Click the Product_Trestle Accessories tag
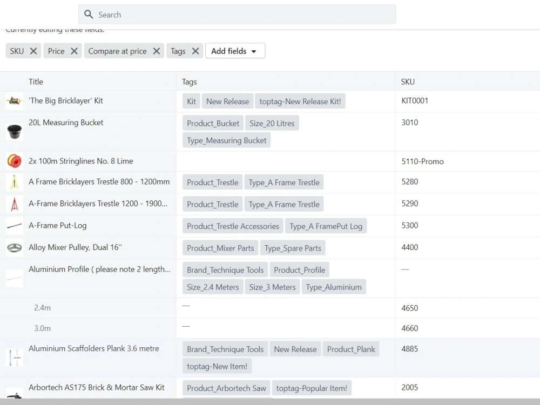Viewport: 540px width, 405px height. [233, 226]
